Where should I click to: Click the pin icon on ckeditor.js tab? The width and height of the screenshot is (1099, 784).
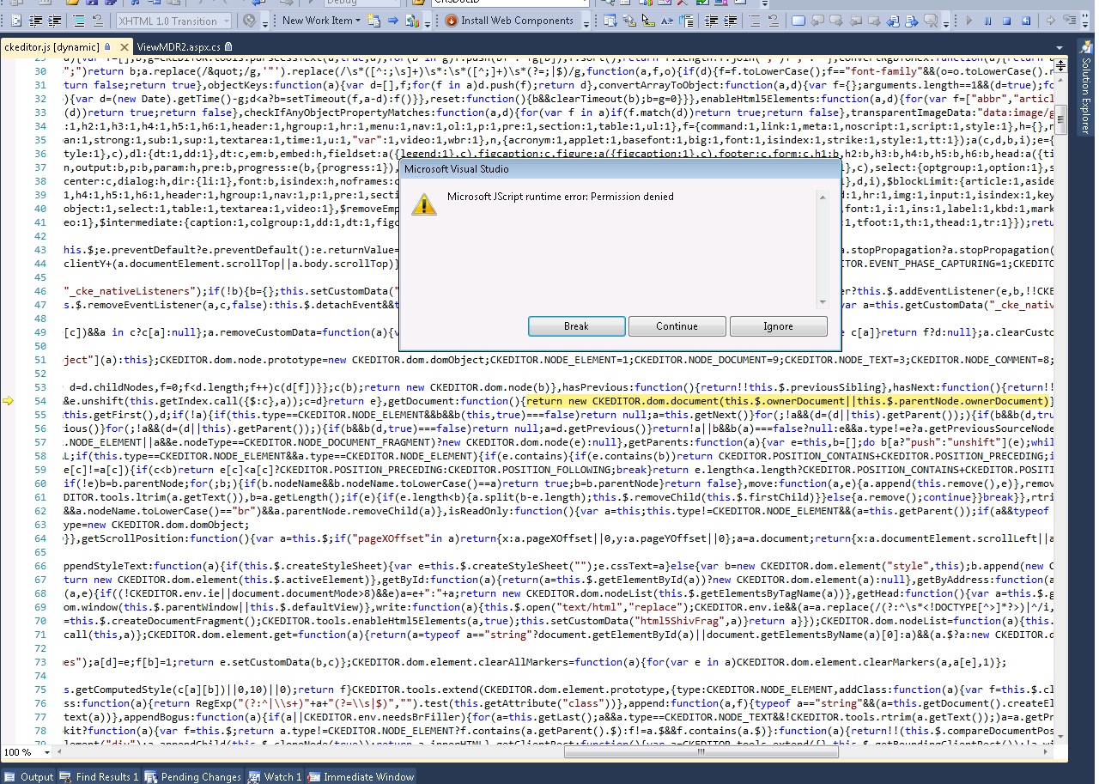tap(108, 46)
